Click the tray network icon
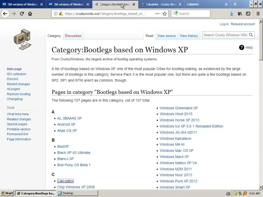The image size is (263, 197). tap(240, 193)
